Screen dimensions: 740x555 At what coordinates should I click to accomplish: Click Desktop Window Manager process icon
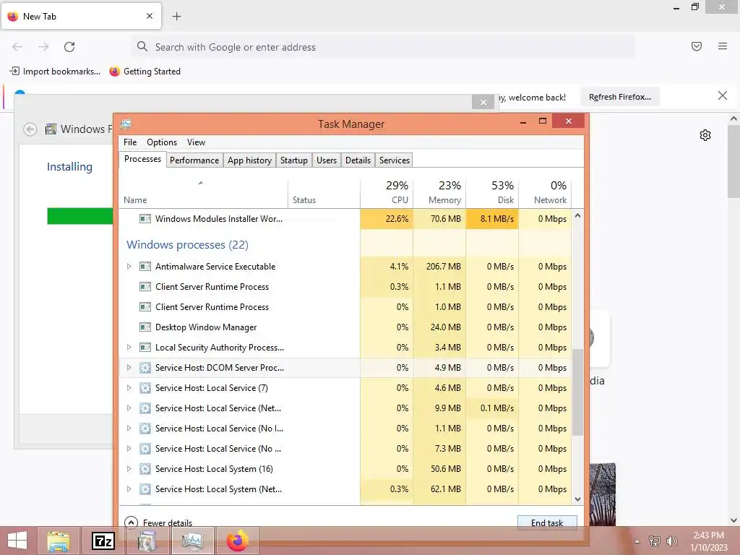coord(145,327)
